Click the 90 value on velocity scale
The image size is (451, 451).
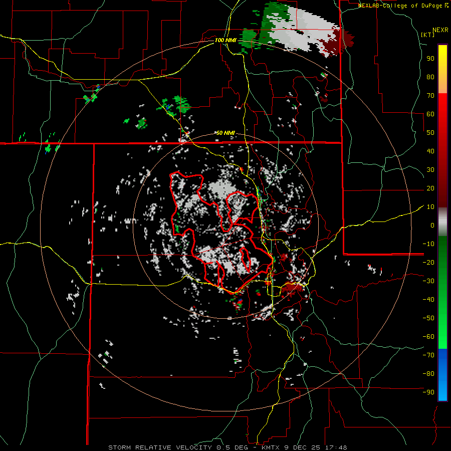[430, 59]
